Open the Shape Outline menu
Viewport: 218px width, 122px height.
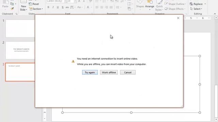click(175, 4)
